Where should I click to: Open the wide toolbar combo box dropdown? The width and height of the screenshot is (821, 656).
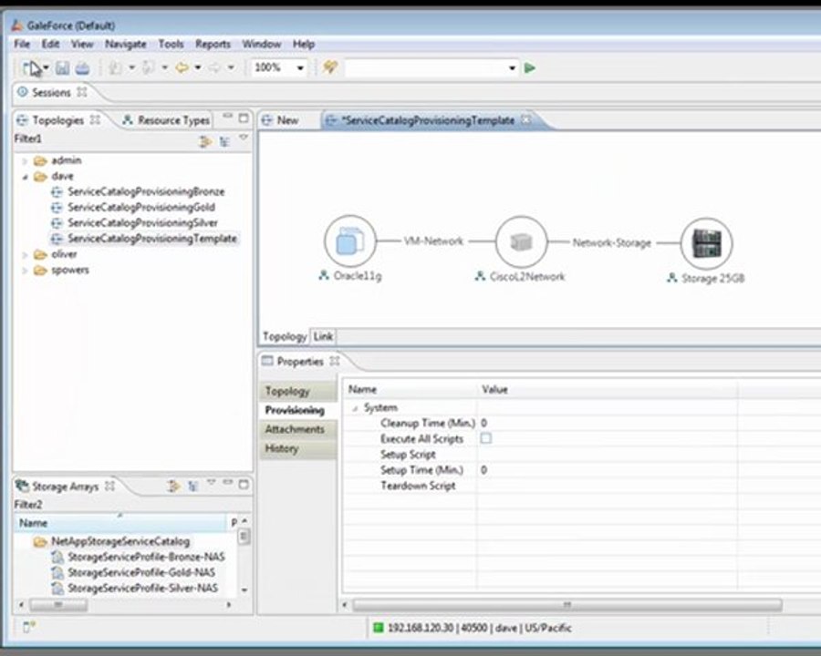[x=512, y=68]
